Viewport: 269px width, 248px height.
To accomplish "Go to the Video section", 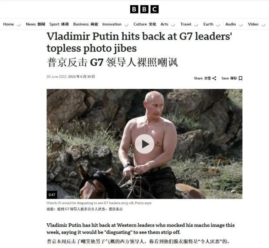I will click(x=253, y=24).
